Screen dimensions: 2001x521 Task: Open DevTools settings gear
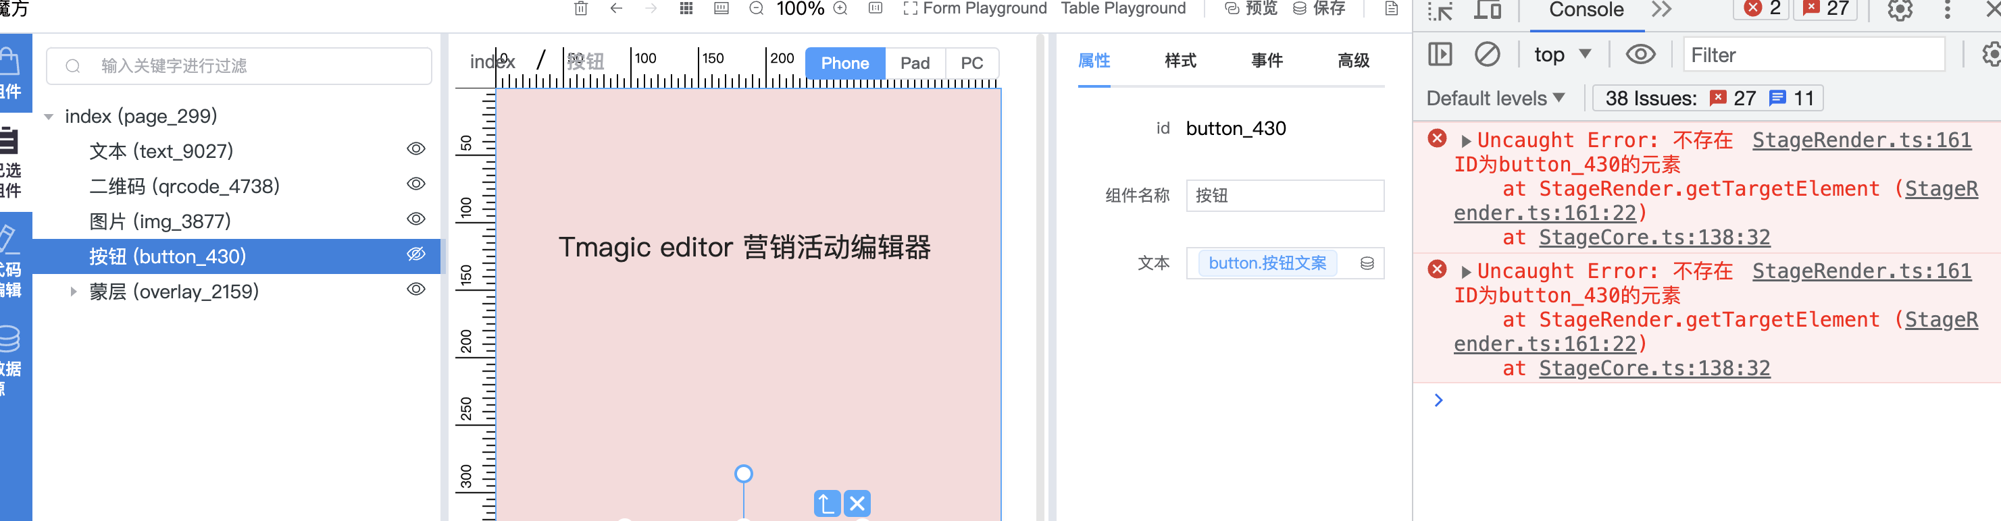click(1900, 10)
